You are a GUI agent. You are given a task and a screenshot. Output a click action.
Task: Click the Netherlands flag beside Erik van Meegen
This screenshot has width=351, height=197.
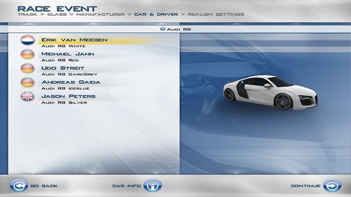click(x=27, y=40)
